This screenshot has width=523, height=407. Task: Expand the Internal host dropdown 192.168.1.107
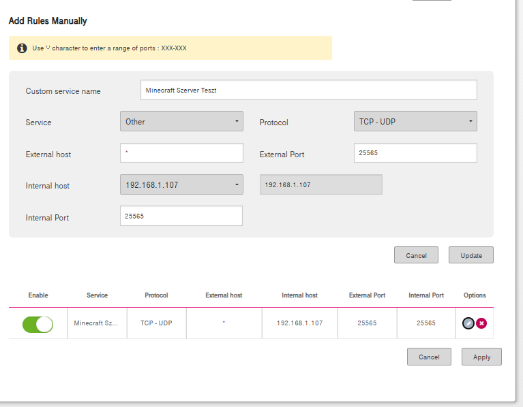(x=181, y=184)
